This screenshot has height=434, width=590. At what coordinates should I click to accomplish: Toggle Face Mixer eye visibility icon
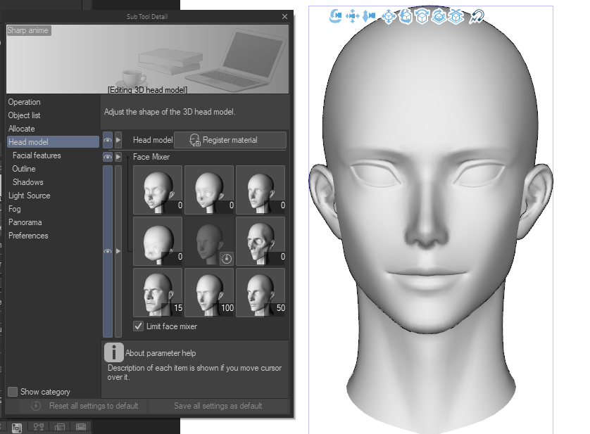[108, 157]
